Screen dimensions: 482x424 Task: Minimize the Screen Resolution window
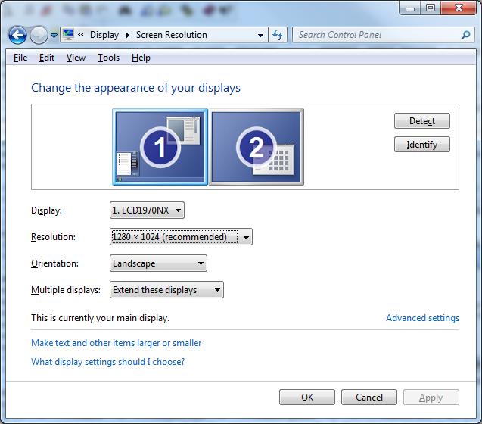pos(410,8)
